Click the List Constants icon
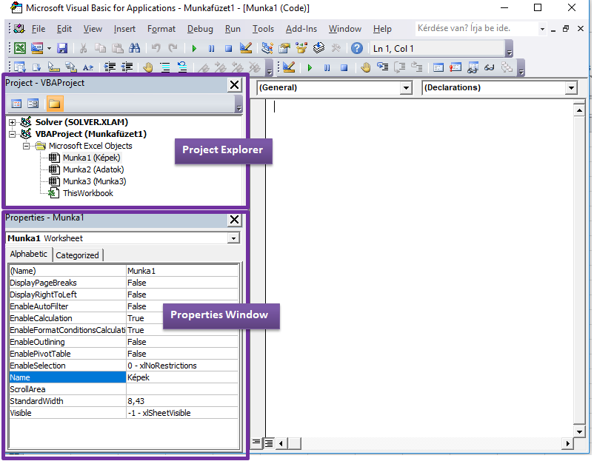This screenshot has width=594, height=461. (37, 68)
